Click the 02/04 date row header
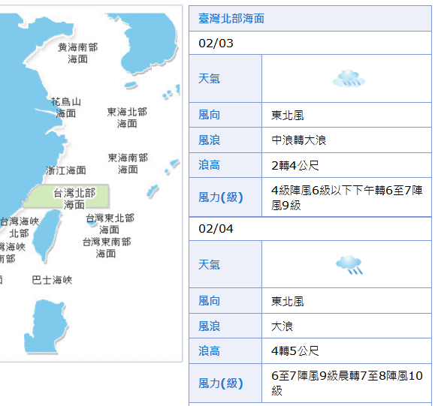 (310, 229)
